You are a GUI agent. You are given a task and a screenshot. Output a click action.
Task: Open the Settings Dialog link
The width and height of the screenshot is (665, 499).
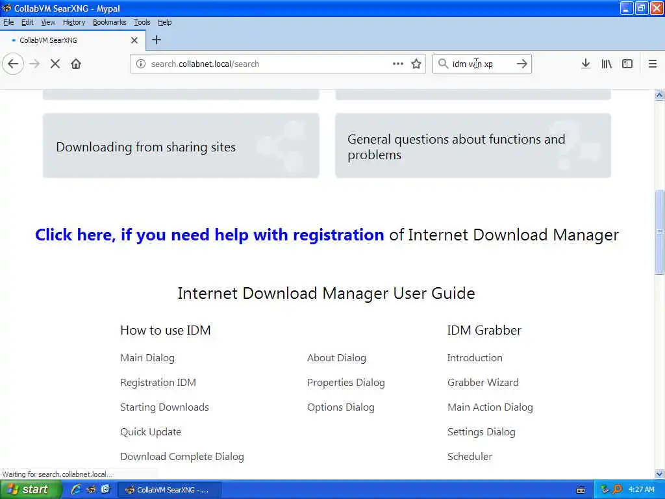pyautogui.click(x=481, y=432)
